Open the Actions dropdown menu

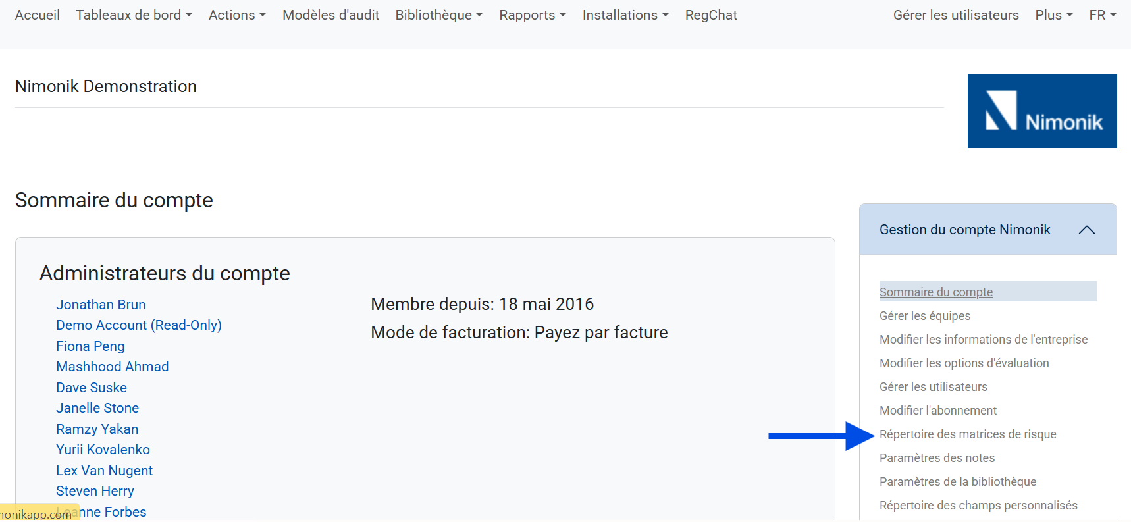[237, 15]
